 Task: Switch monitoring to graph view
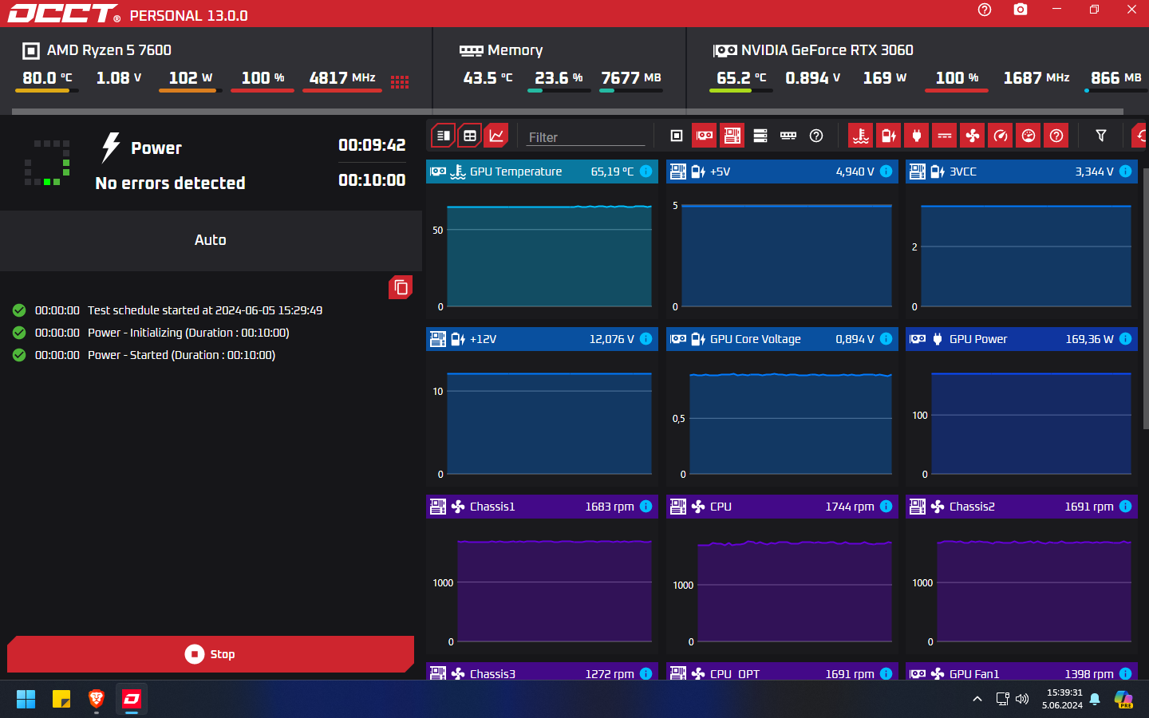click(496, 136)
